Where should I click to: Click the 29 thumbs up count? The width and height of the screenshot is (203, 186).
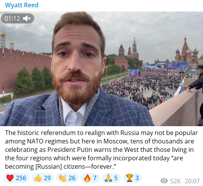tap(47, 178)
